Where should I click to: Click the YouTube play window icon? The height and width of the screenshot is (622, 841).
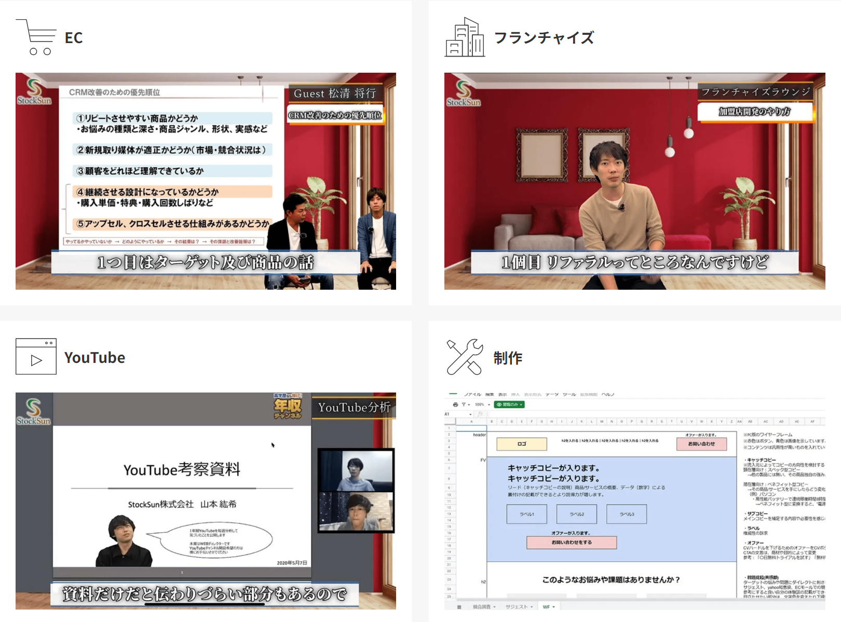pyautogui.click(x=36, y=357)
